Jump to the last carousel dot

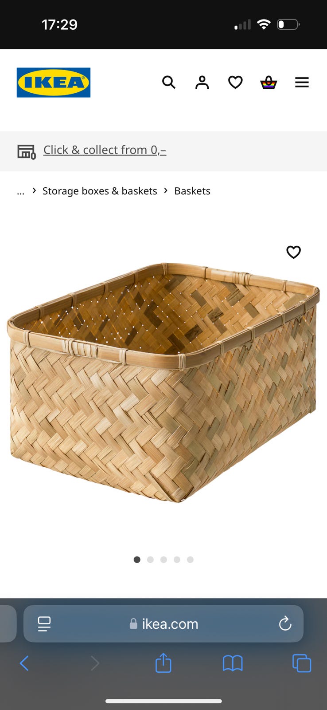click(190, 560)
